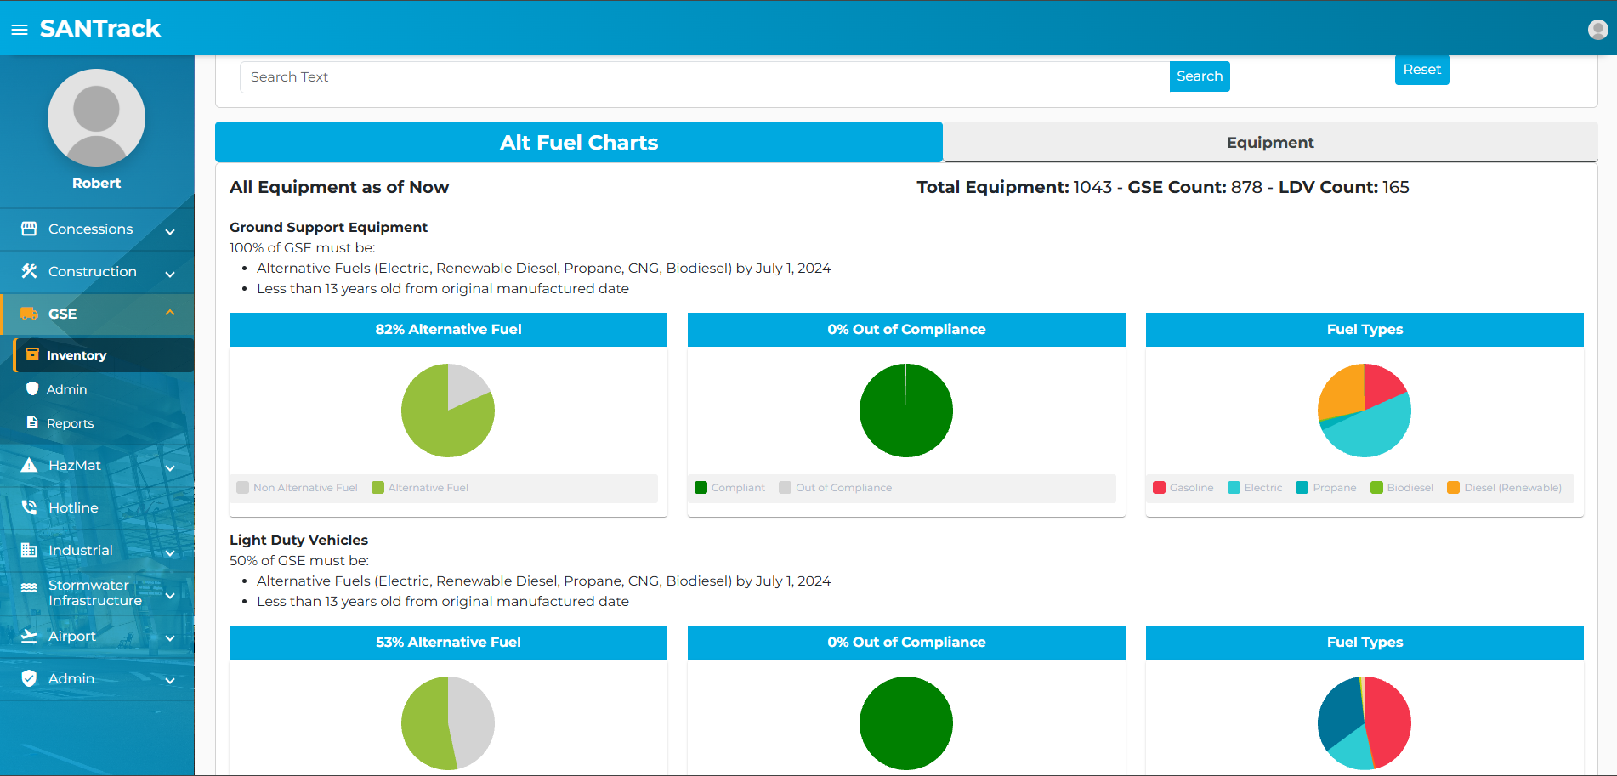
Task: Open the hamburger navigation menu
Action: [x=20, y=30]
